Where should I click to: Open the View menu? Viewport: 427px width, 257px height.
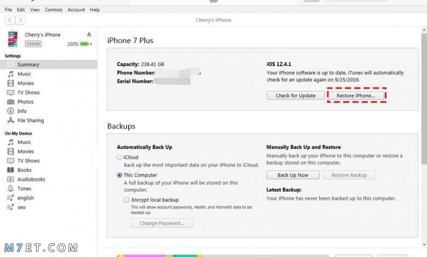click(x=35, y=10)
